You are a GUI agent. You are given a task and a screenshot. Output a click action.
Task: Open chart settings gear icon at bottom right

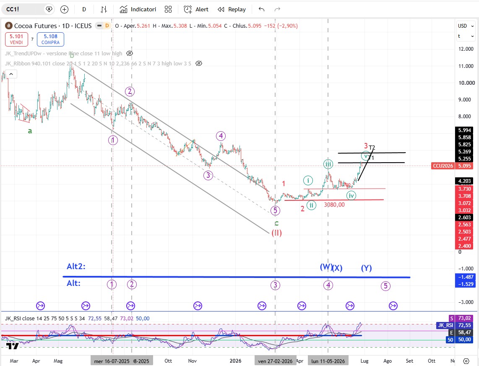click(x=466, y=361)
